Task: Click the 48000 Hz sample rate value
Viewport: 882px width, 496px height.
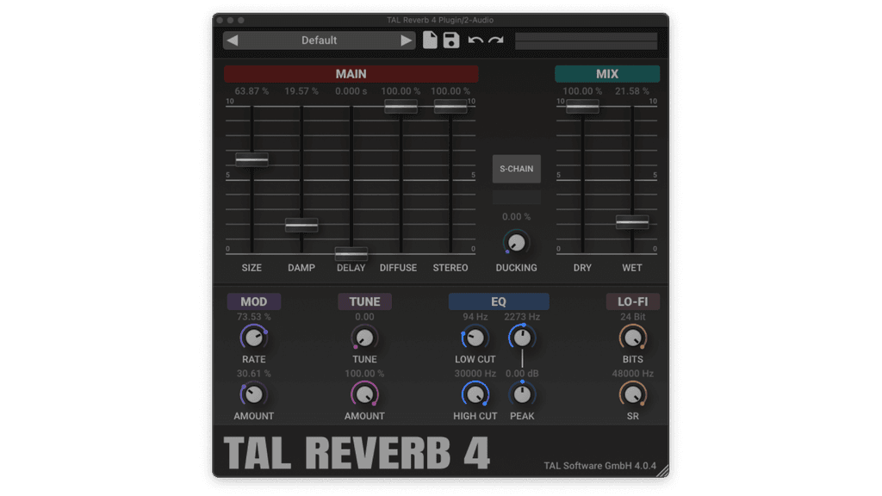Action: click(x=633, y=374)
